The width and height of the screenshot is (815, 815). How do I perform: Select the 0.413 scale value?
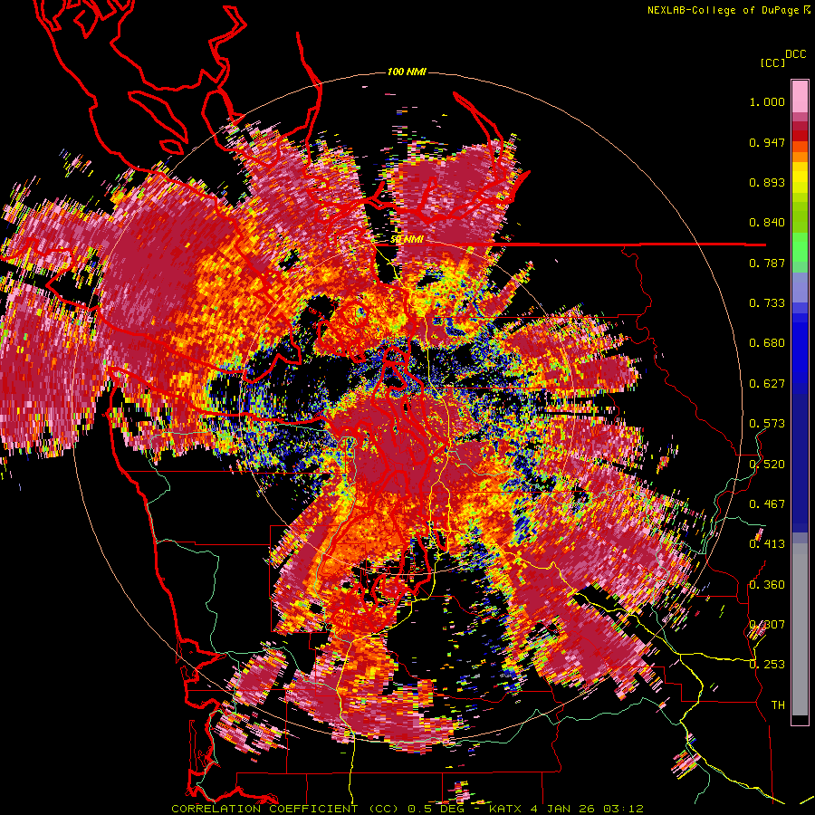pyautogui.click(x=767, y=544)
